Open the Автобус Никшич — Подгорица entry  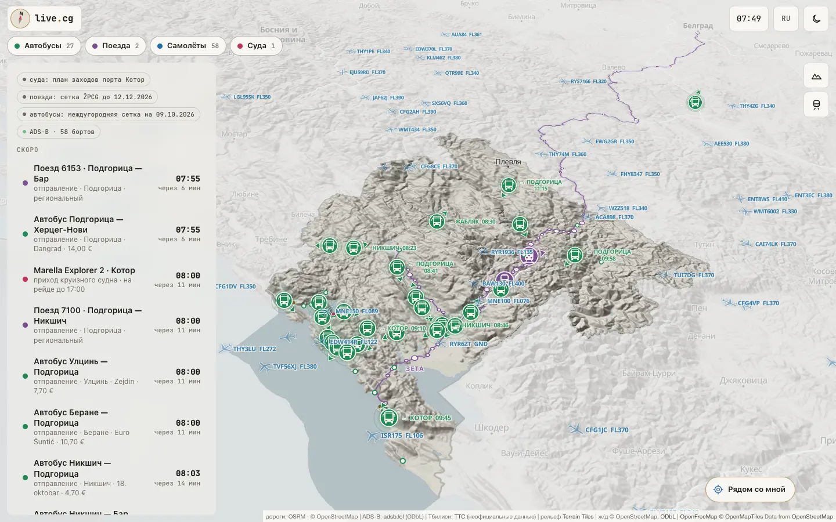click(x=111, y=478)
